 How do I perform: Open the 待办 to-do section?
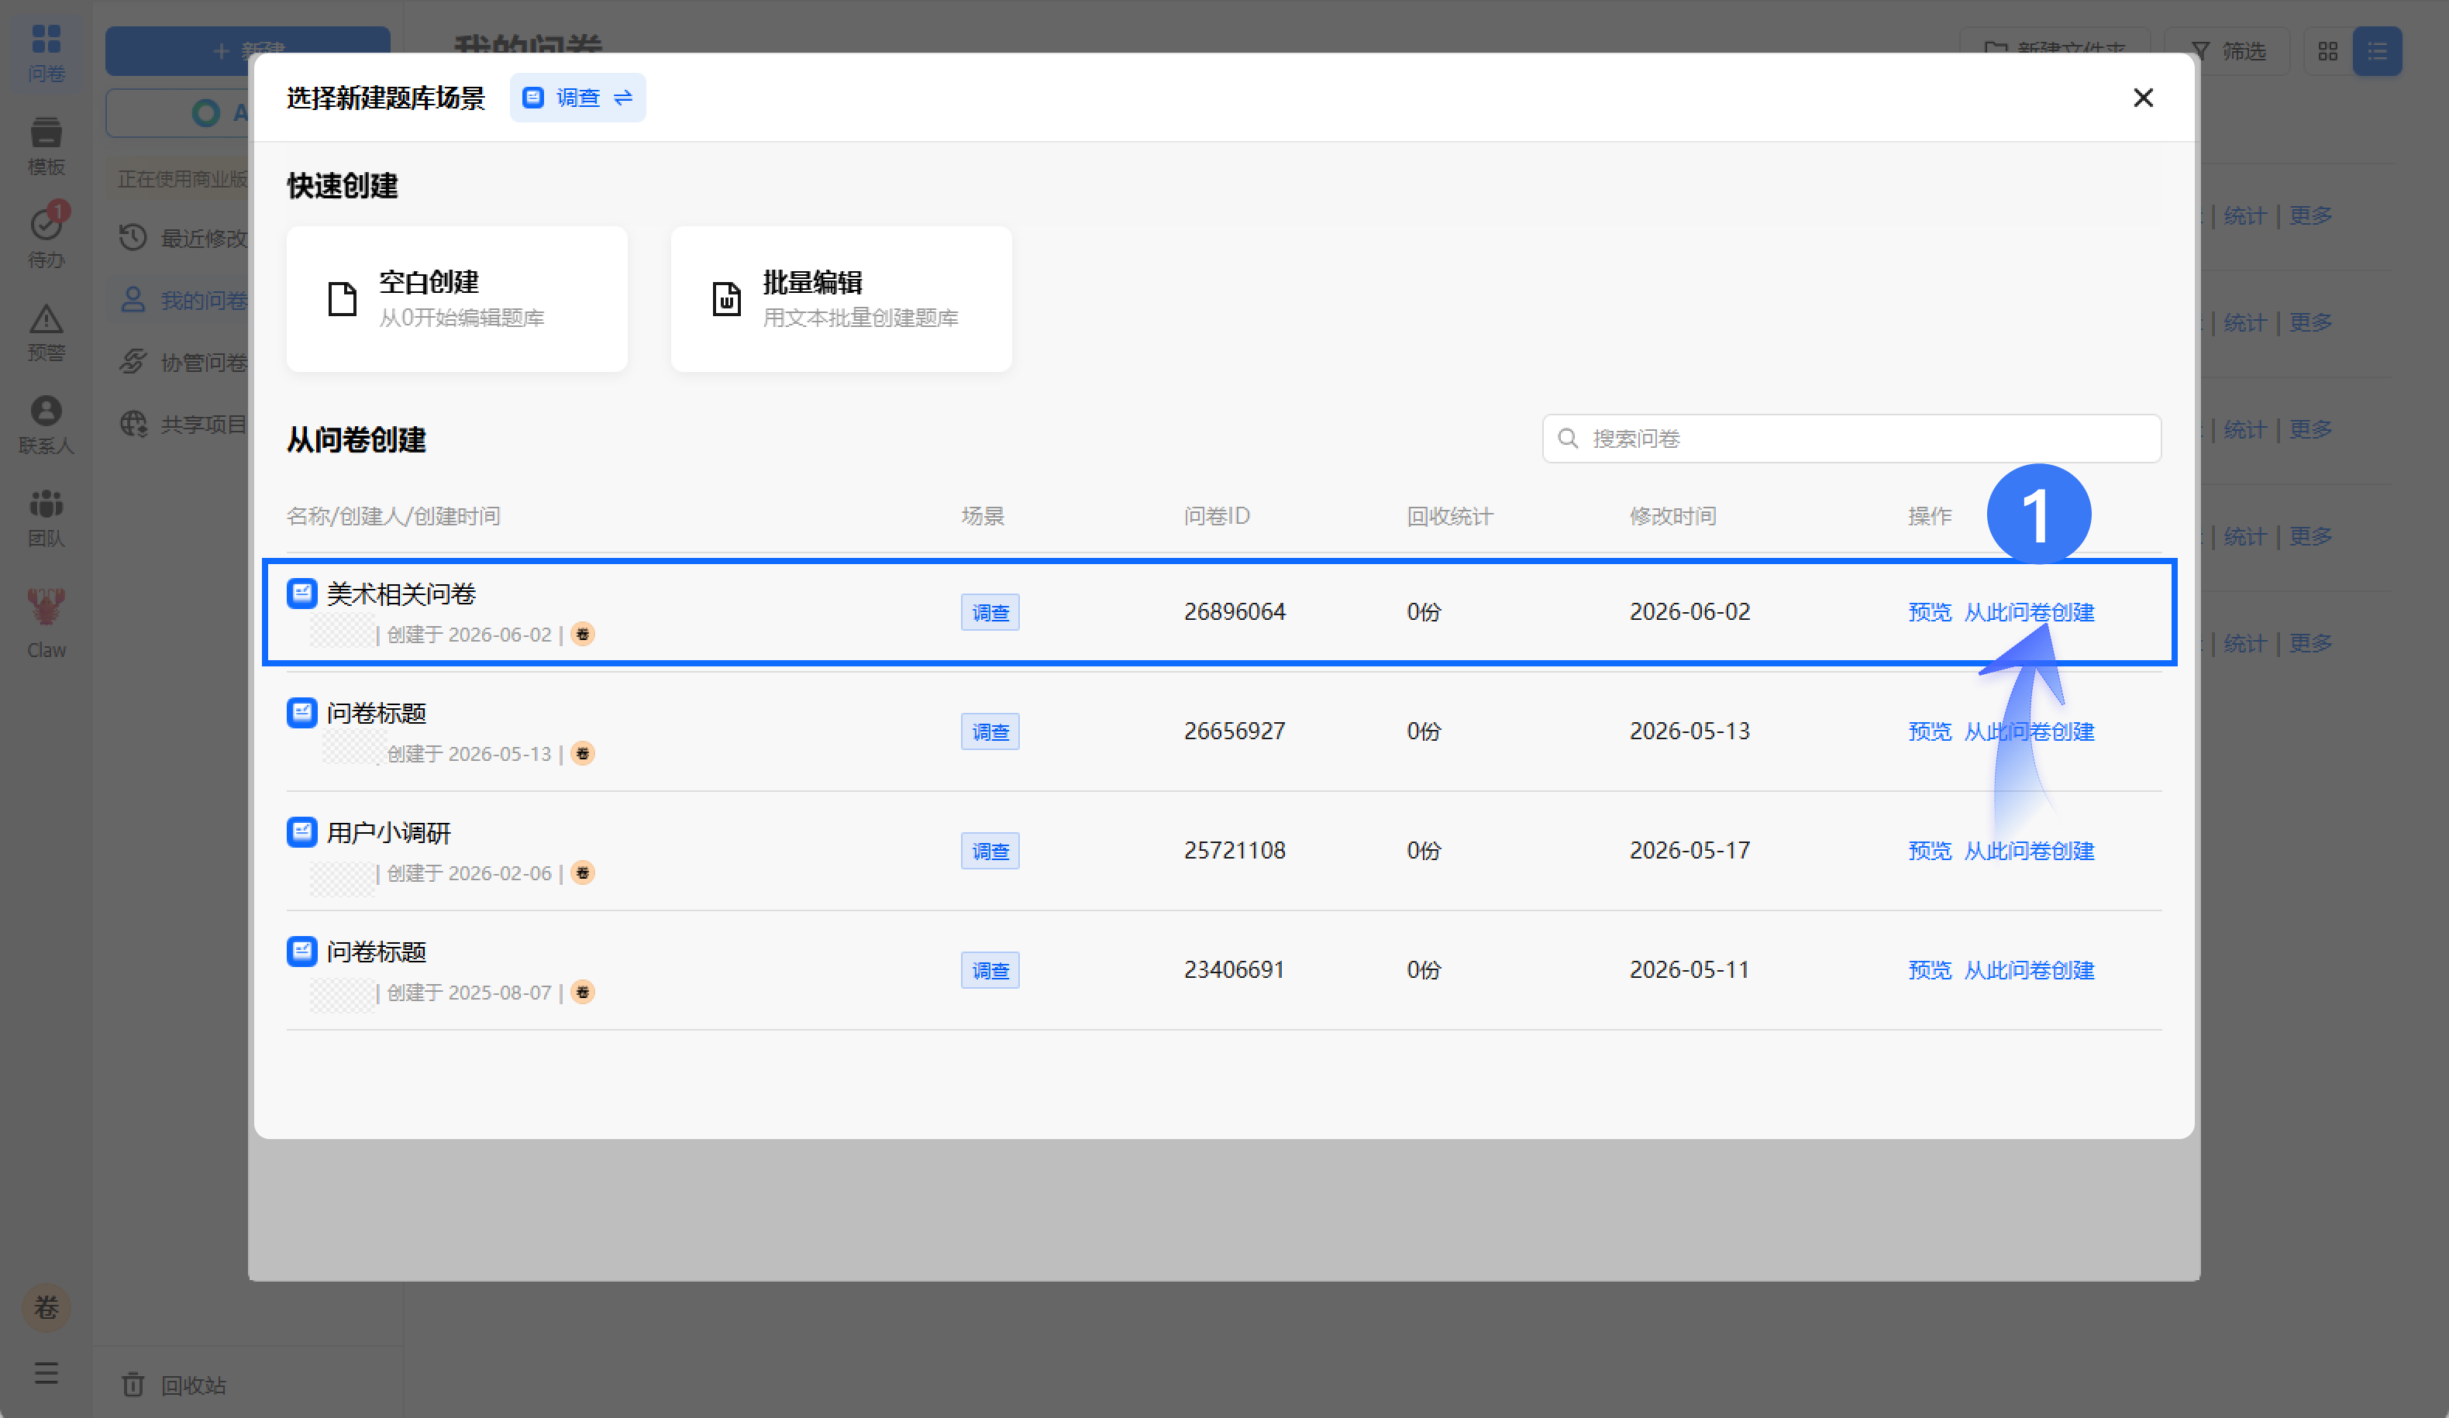(46, 238)
